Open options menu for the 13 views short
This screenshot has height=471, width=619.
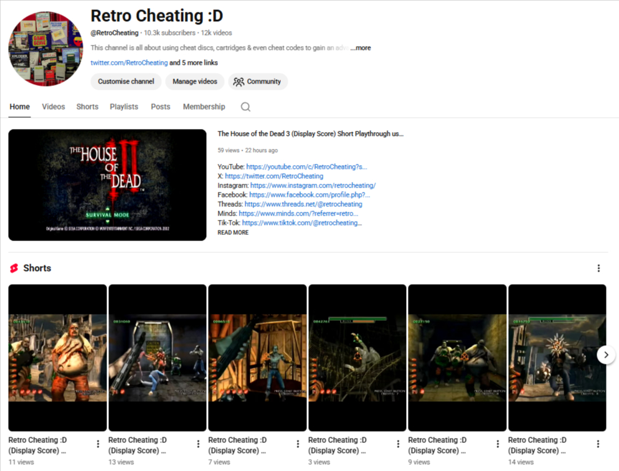198,444
